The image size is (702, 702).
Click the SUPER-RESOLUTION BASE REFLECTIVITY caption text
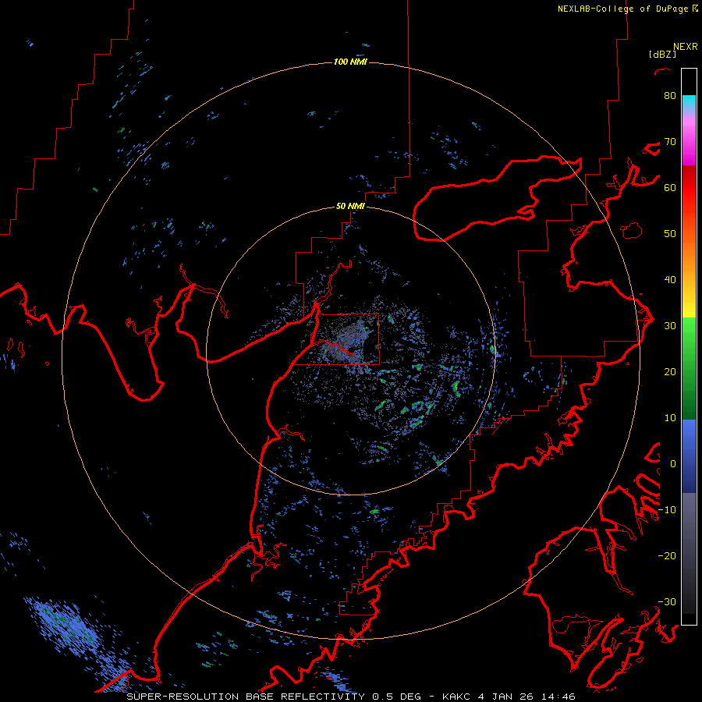click(246, 697)
